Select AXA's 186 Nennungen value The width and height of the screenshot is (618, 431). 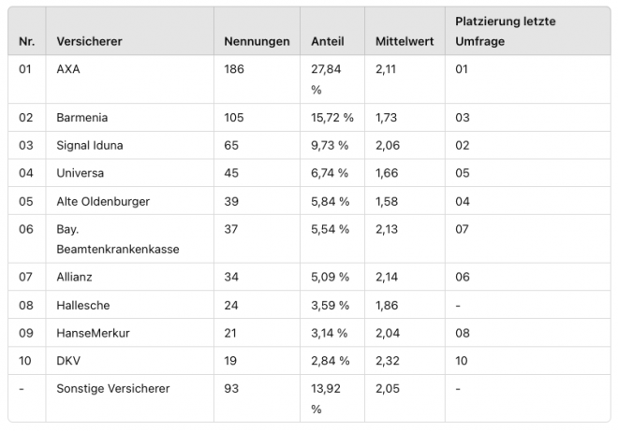click(x=234, y=69)
